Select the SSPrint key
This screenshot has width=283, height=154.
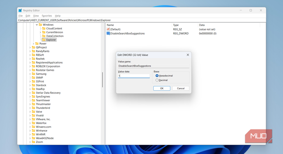40,81
